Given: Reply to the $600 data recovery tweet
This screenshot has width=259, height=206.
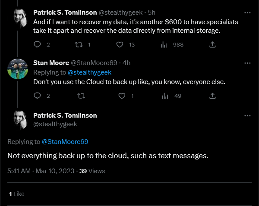Looking at the screenshot, I should pos(37,44).
